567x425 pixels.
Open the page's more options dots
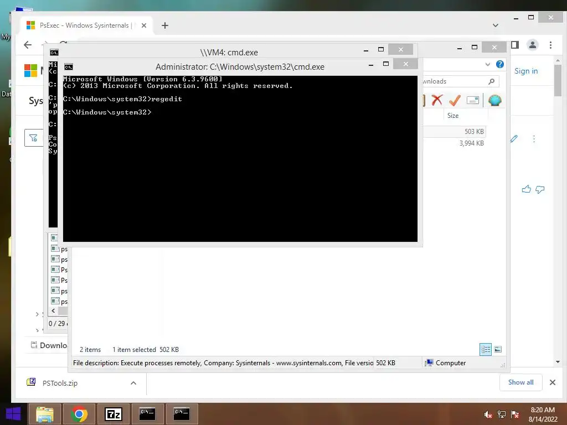click(x=534, y=139)
